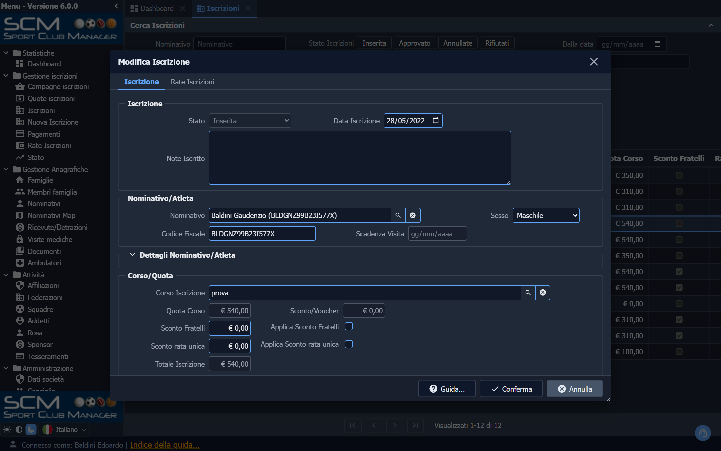Search for a Corso Iscrizione with the magnifier icon
The height and width of the screenshot is (451, 721).
[528, 293]
